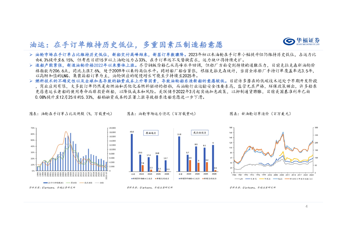The height and width of the screenshot is (245, 347).
Task: Click the VLCC legend entry
Action: pos(278,179)
